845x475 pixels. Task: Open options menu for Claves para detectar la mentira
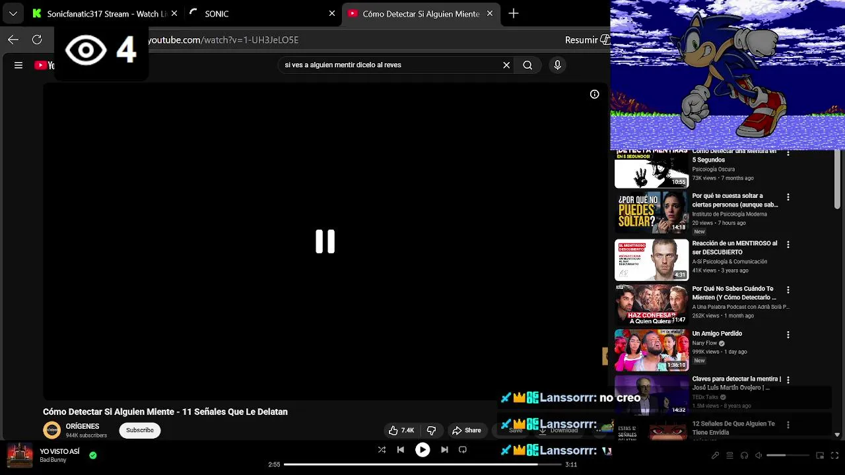[788, 380]
